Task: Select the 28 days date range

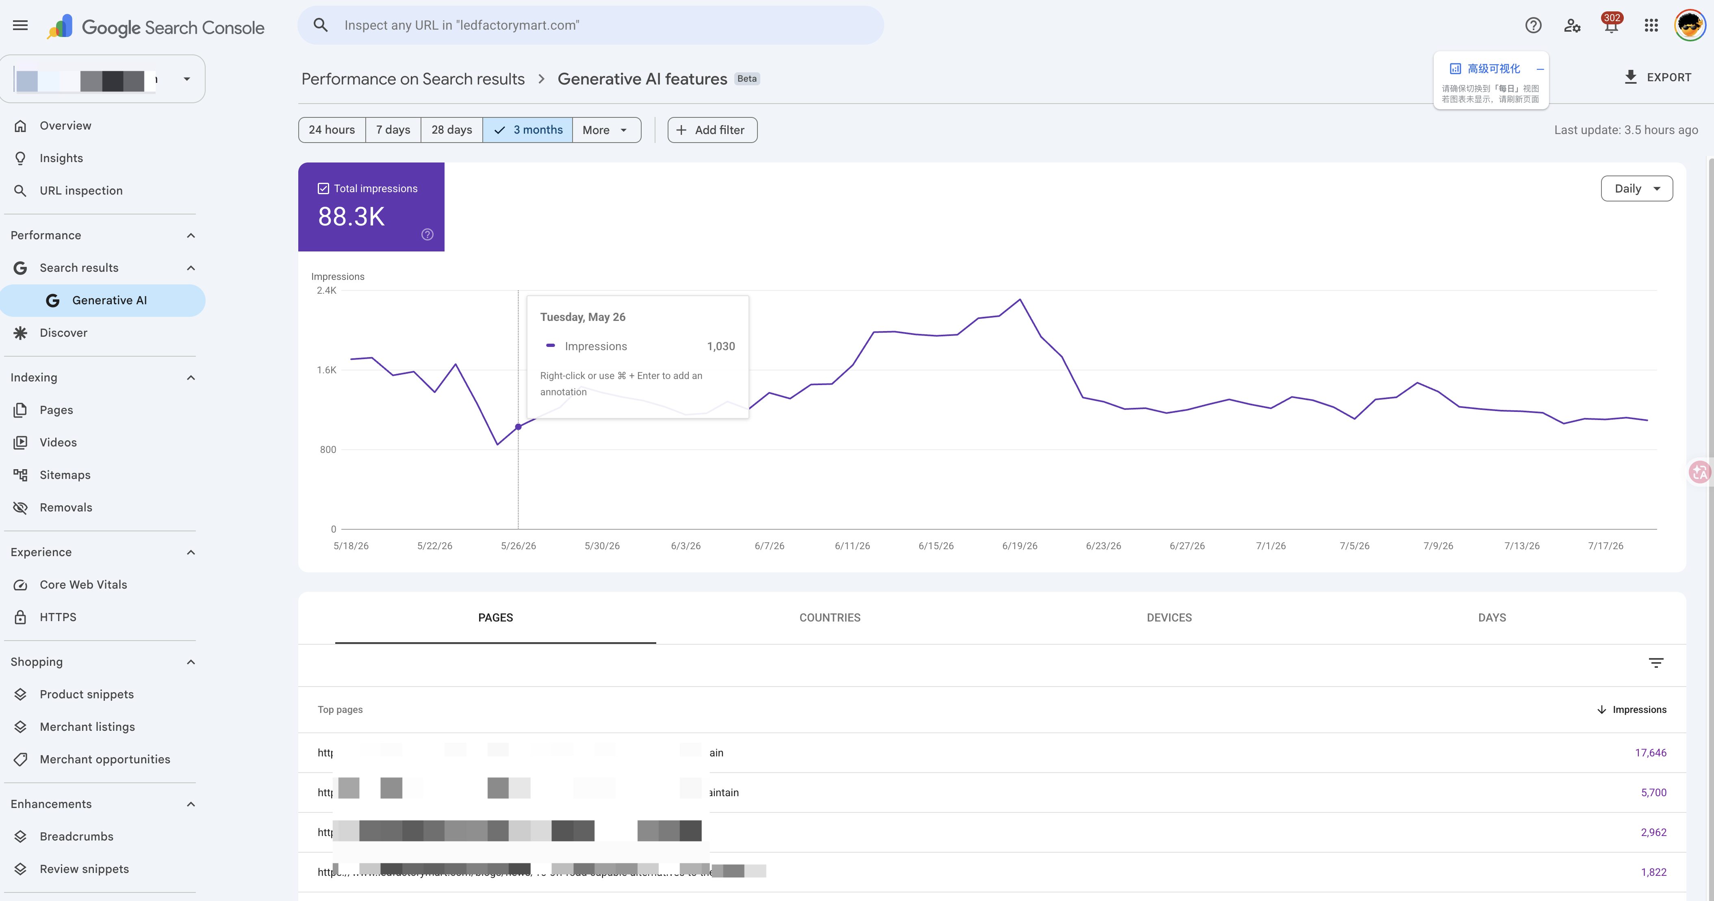Action: click(x=451, y=130)
